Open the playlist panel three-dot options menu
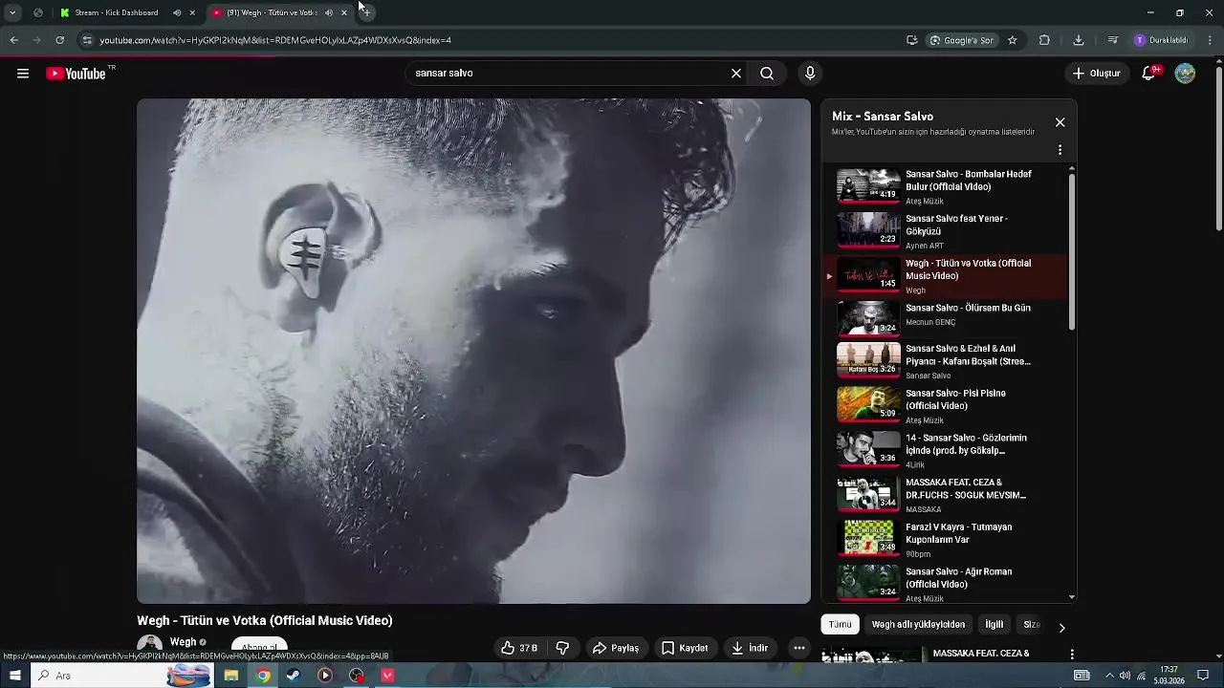This screenshot has width=1224, height=688. tap(1060, 150)
